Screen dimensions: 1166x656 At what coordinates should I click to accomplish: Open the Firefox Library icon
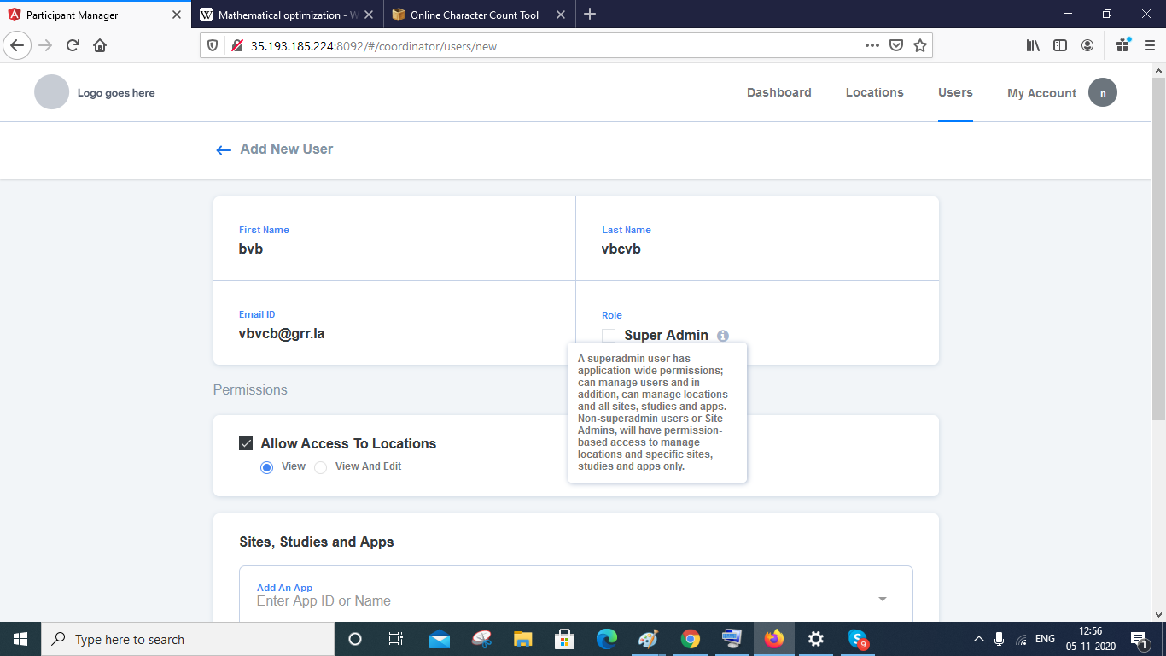pyautogui.click(x=1033, y=45)
